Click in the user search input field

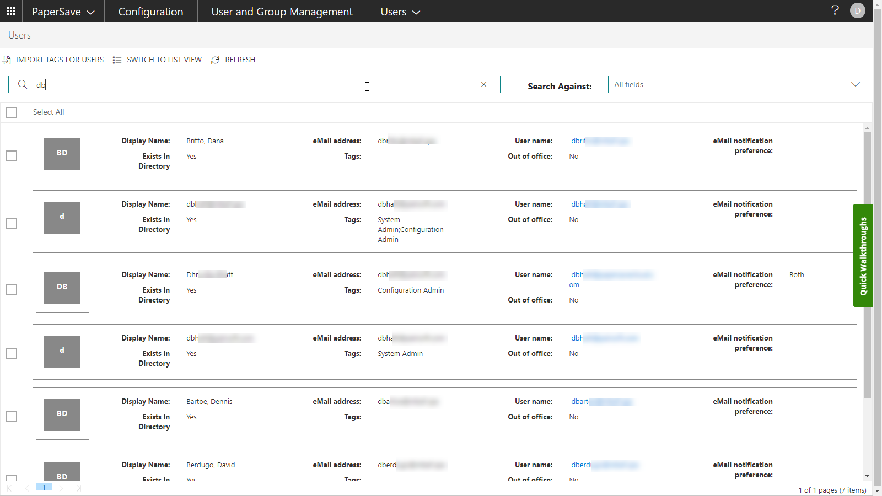click(x=254, y=84)
